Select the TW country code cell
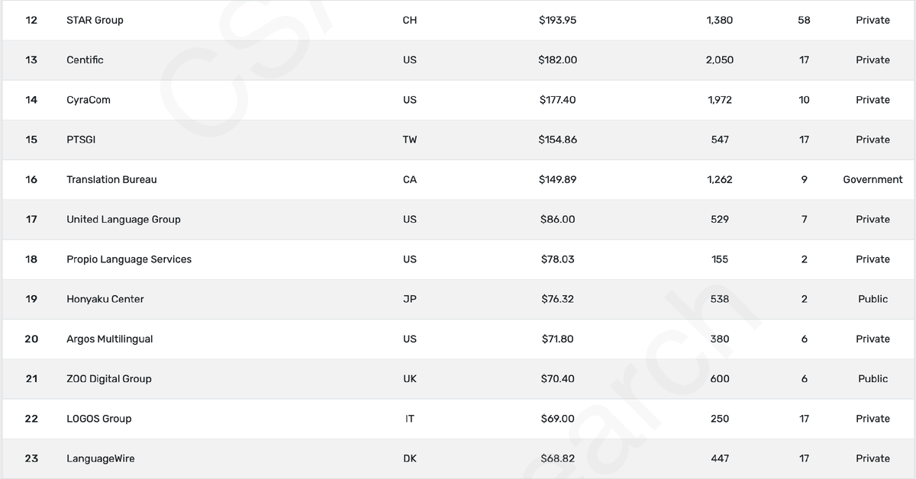The image size is (916, 479). 410,140
